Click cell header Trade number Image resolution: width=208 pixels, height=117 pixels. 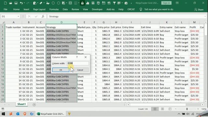pyautogui.click(x=13, y=27)
